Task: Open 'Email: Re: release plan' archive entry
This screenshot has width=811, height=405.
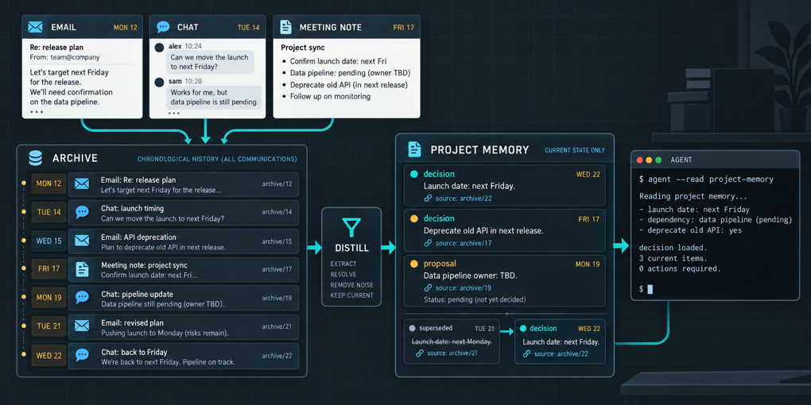Action: 184,184
